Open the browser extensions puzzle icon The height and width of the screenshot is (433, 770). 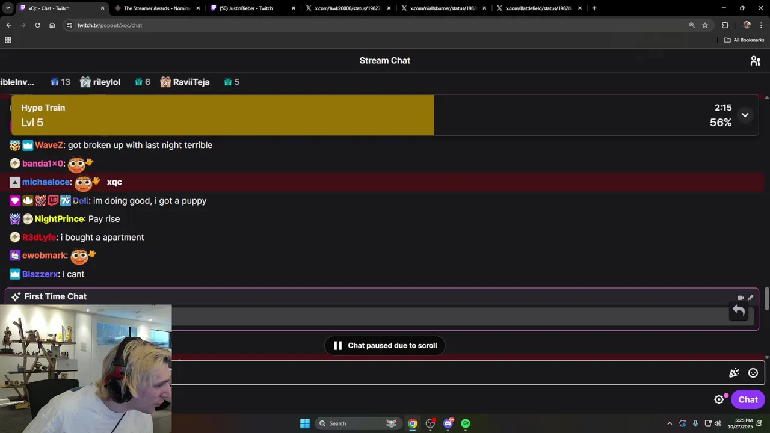coord(725,25)
